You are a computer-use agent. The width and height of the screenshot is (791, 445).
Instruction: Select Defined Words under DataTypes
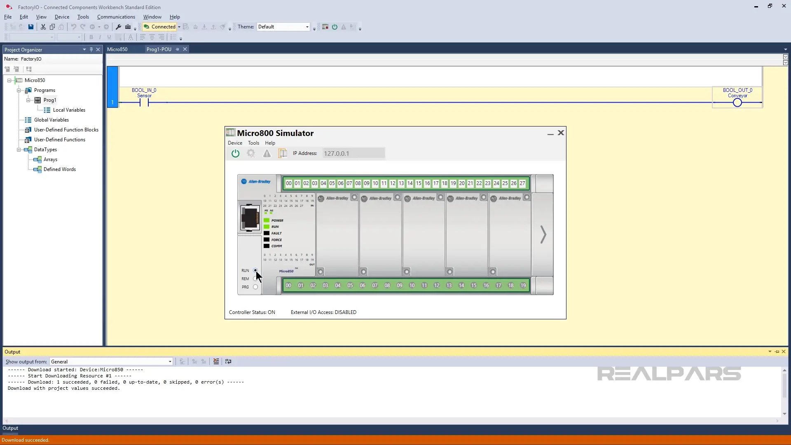[60, 169]
